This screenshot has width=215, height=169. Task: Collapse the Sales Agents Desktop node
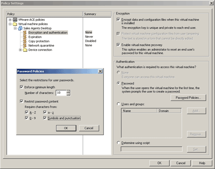pos(15,28)
